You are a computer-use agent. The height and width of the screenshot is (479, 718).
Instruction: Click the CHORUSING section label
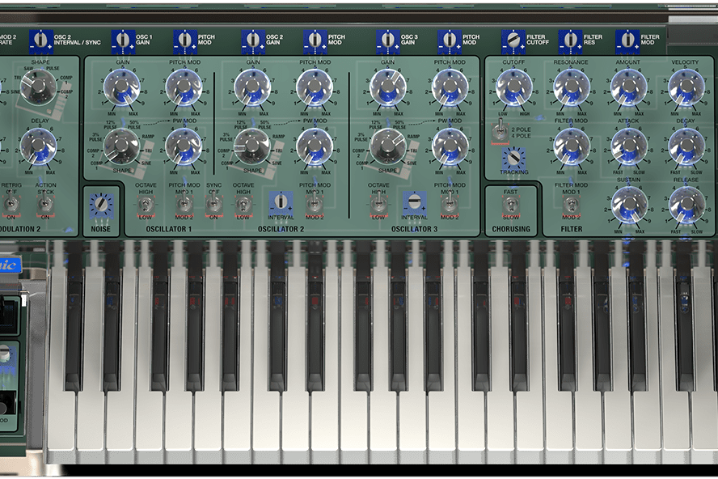click(511, 229)
